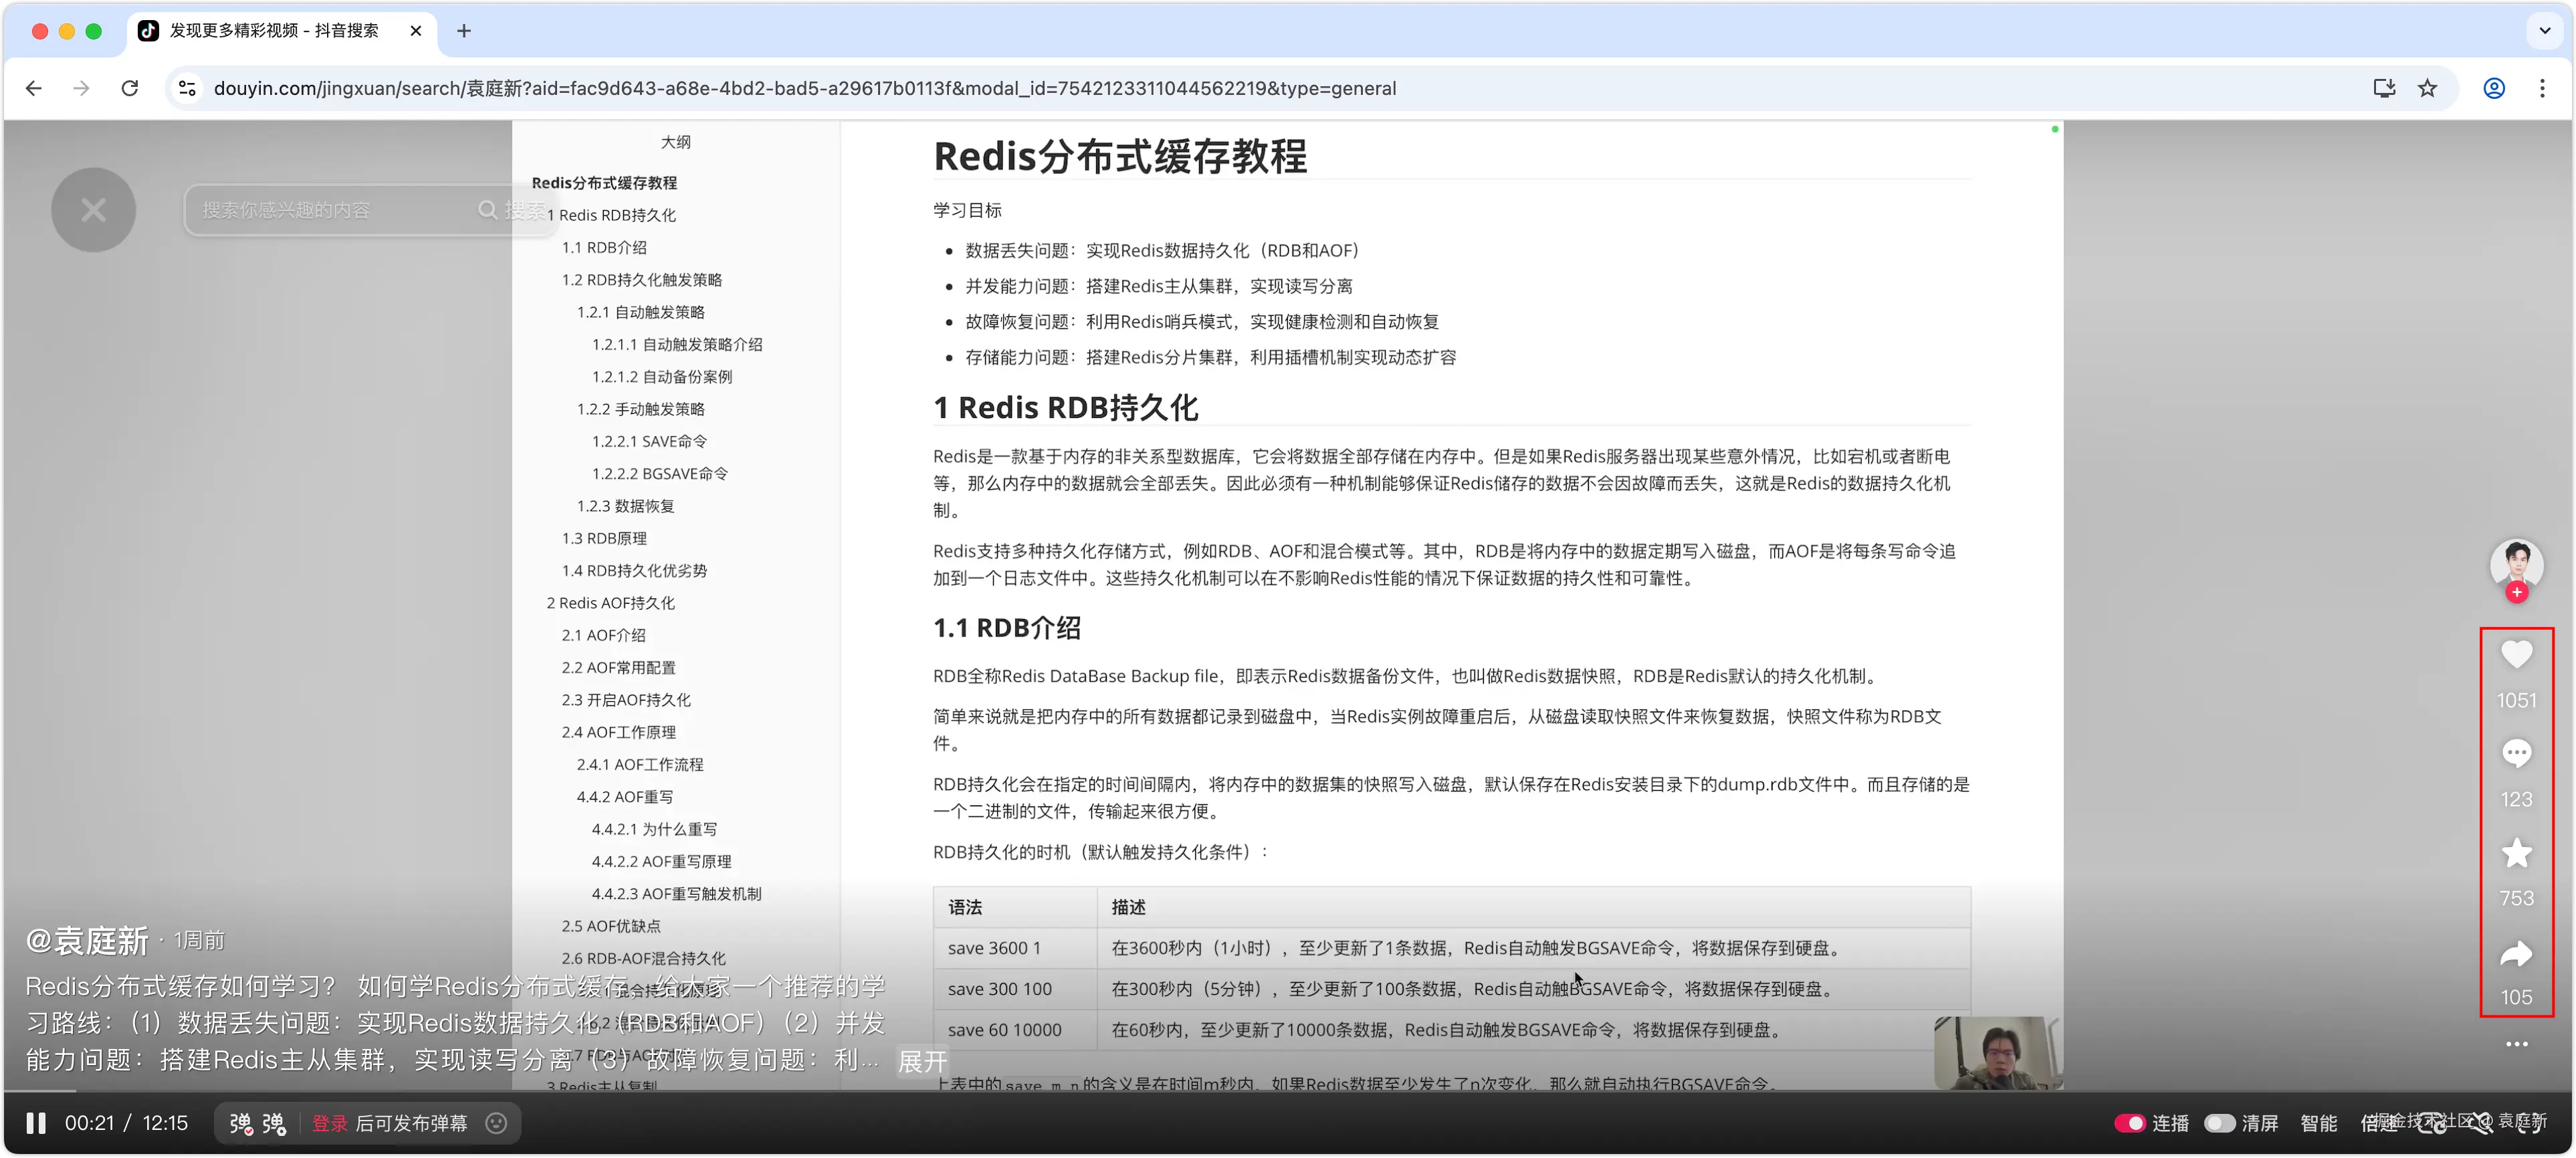
Task: Follow the author via red plus badge
Action: coord(2516,593)
